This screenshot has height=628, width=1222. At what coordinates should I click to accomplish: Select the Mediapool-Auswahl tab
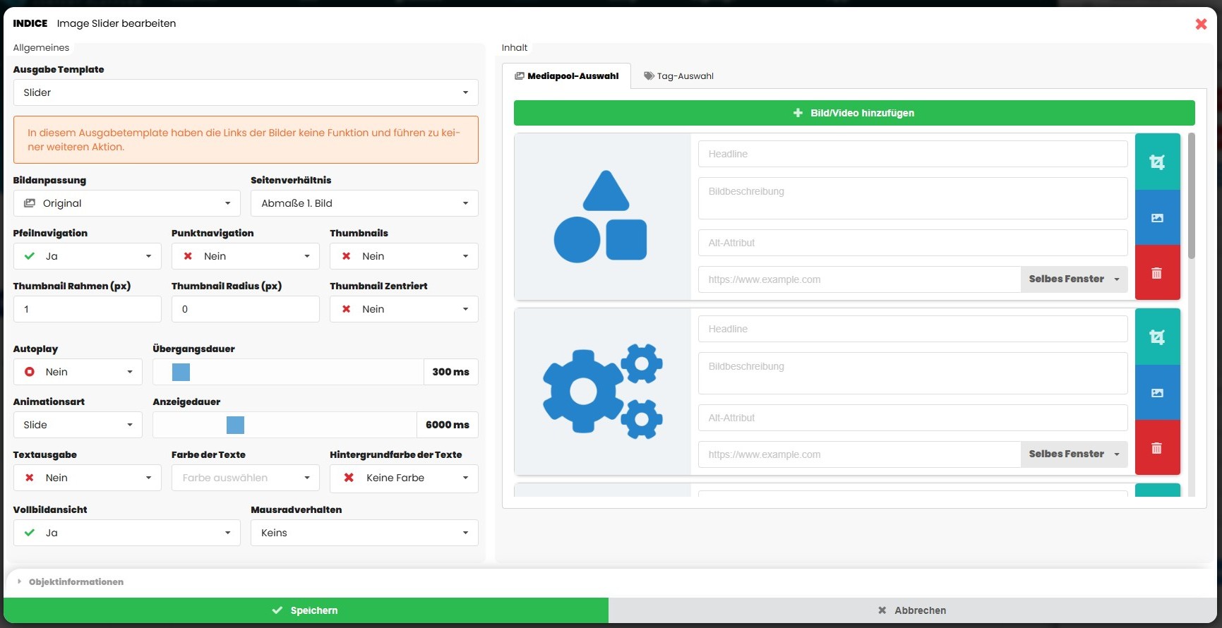[x=566, y=76]
